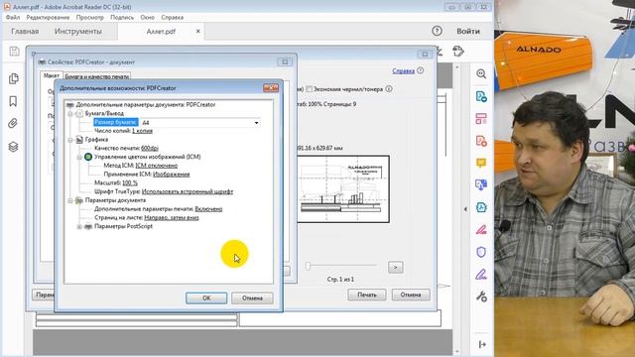Screen dimensions: 635x357
Task: Open the Layers panel icon
Action: coord(13,147)
